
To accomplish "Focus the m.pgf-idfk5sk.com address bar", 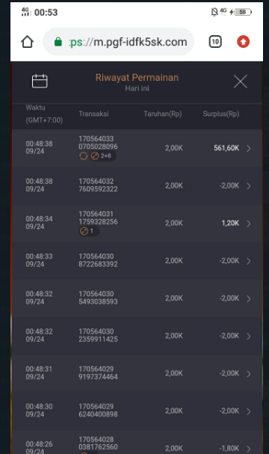I will 119,42.
